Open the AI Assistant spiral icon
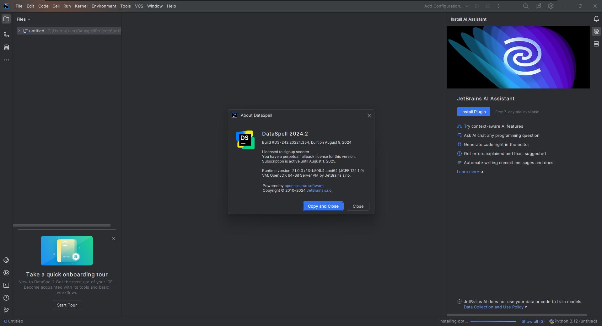Image resolution: width=602 pixels, height=326 pixels. (x=596, y=32)
